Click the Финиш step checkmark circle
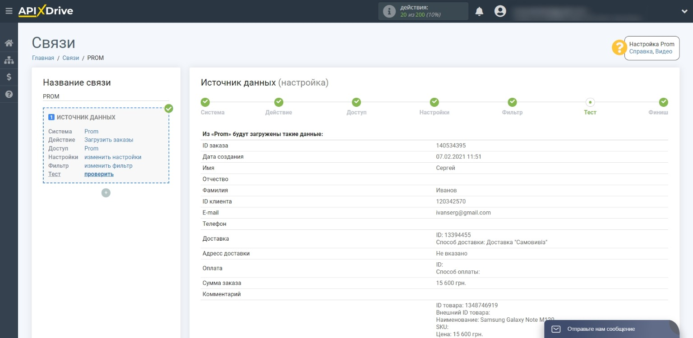Image resolution: width=693 pixels, height=338 pixels. (x=664, y=102)
